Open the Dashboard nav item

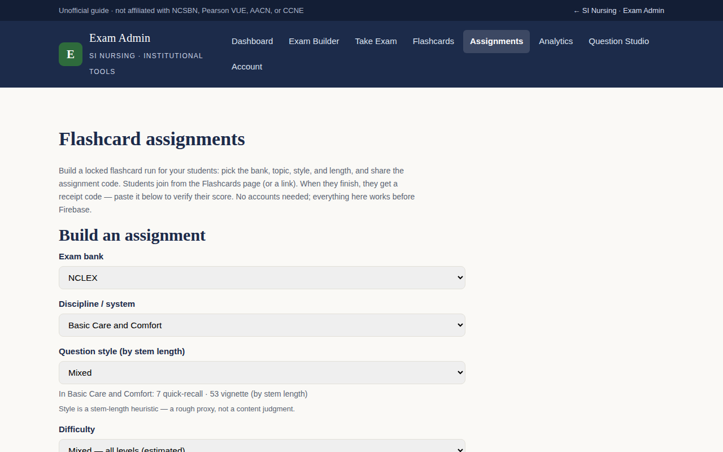pyautogui.click(x=252, y=41)
